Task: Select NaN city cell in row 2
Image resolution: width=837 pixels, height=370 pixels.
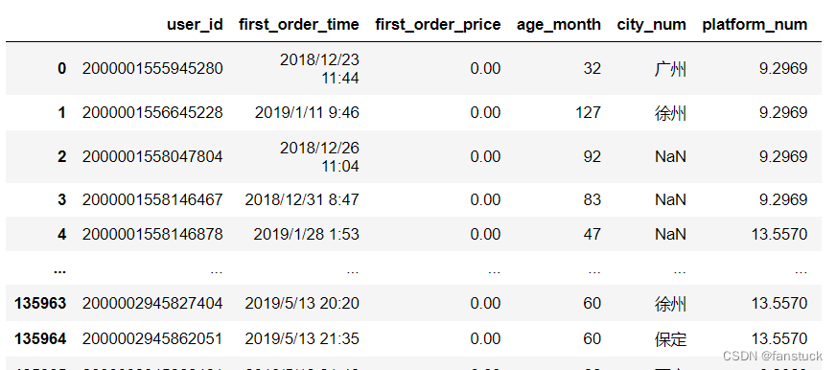Action: [x=670, y=156]
